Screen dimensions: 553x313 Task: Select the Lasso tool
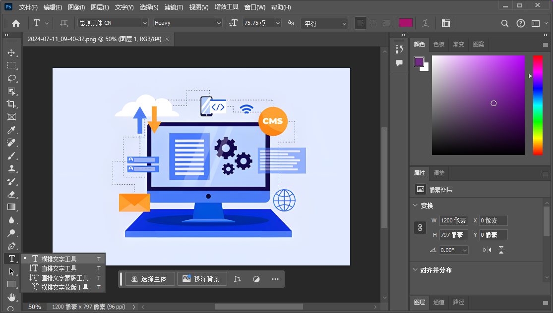(x=11, y=78)
